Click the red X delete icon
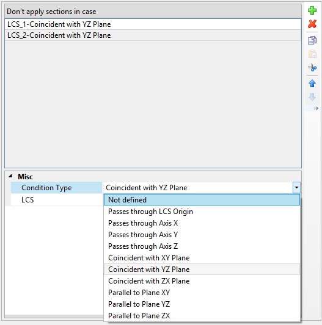Viewport: 322px width, 325px height. point(312,24)
